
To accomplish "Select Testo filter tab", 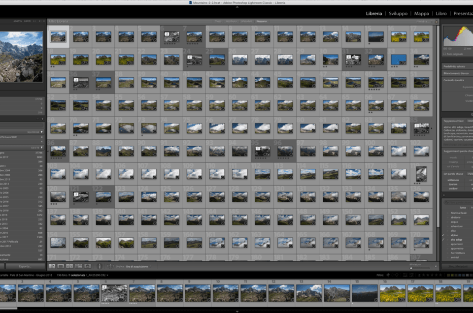I will [218, 21].
